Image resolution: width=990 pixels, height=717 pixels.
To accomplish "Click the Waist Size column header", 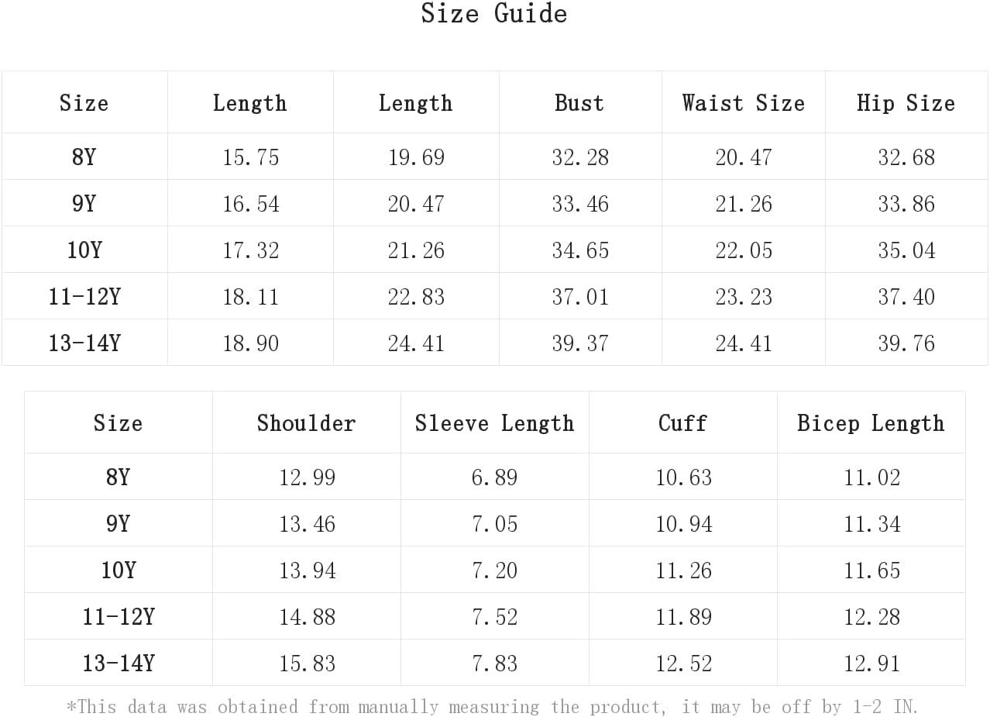I will [x=744, y=103].
